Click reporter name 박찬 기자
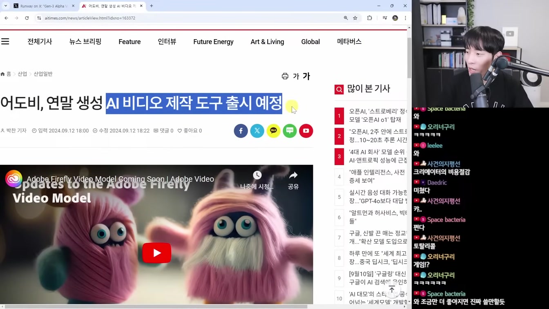This screenshot has height=309, width=549. (16, 131)
